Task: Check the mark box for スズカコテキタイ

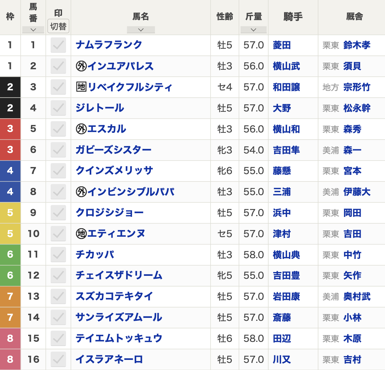Action: pos(59,296)
